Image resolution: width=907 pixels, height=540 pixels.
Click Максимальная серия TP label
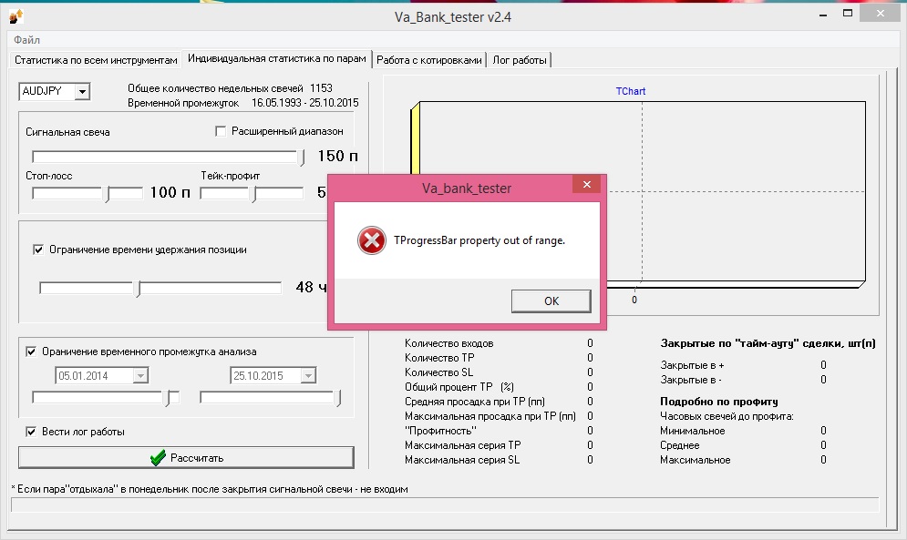[x=463, y=445]
